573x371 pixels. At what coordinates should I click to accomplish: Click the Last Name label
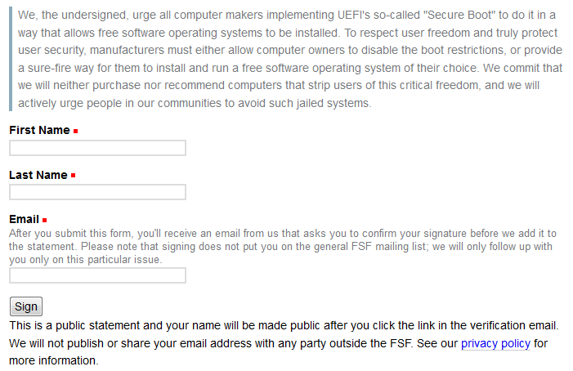pos(38,175)
